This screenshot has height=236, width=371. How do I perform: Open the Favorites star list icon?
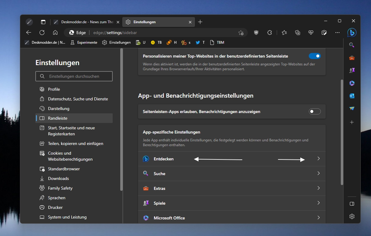tap(284, 33)
